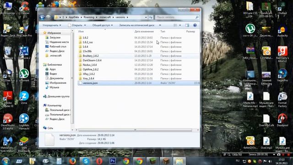Screen dimensions: 293x165
Task: Launch Firefox from the taskbar
Action: (x=72, y=161)
